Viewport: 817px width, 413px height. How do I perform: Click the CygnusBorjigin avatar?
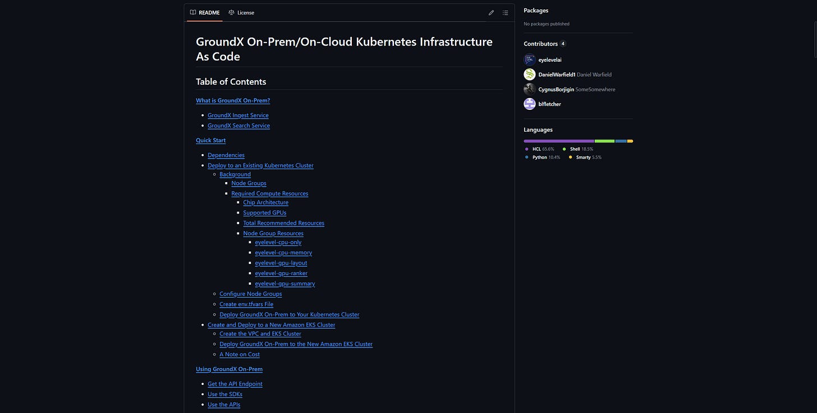(530, 89)
